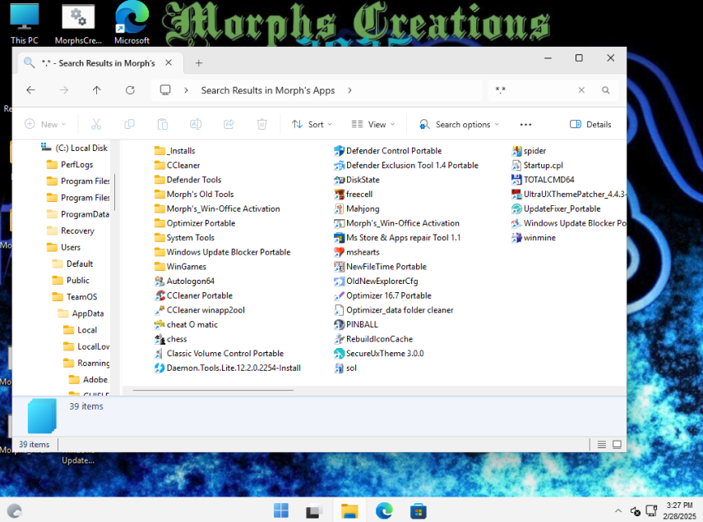The width and height of the screenshot is (703, 522).
Task: Open the _Installs folder
Action: coord(175,151)
